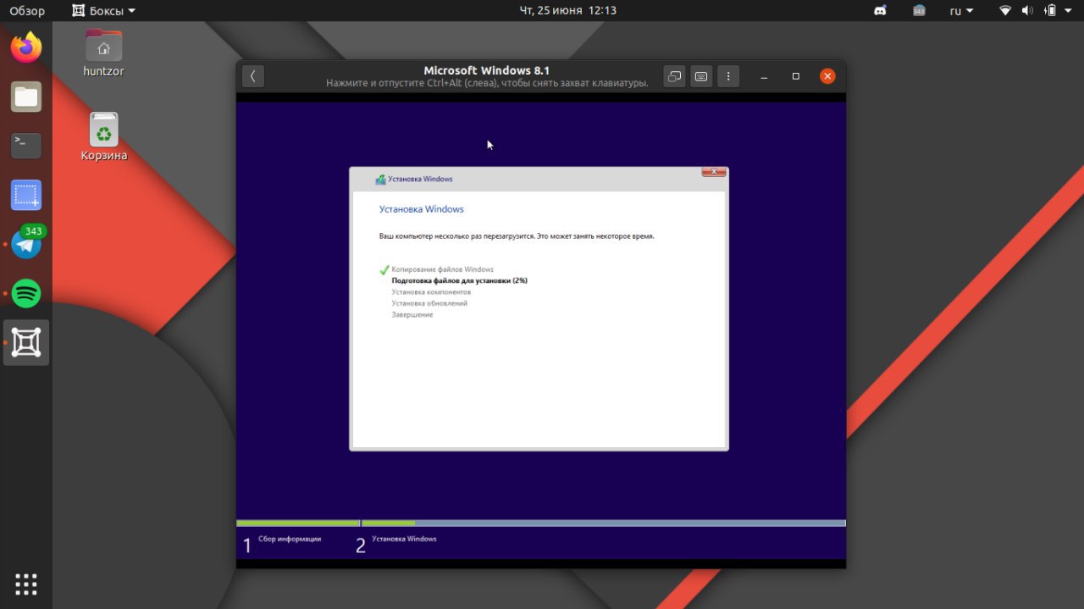The width and height of the screenshot is (1084, 609).
Task: Click the Telegram tray icon in top bar
Action: [920, 11]
